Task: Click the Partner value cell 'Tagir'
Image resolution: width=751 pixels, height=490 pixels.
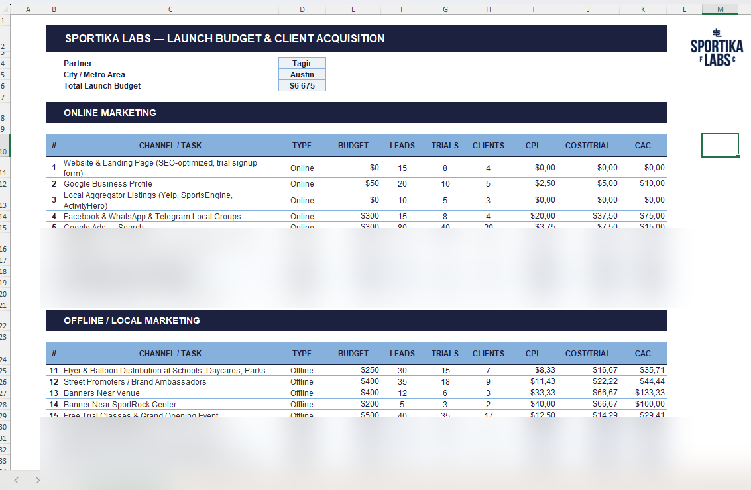Action: point(302,63)
